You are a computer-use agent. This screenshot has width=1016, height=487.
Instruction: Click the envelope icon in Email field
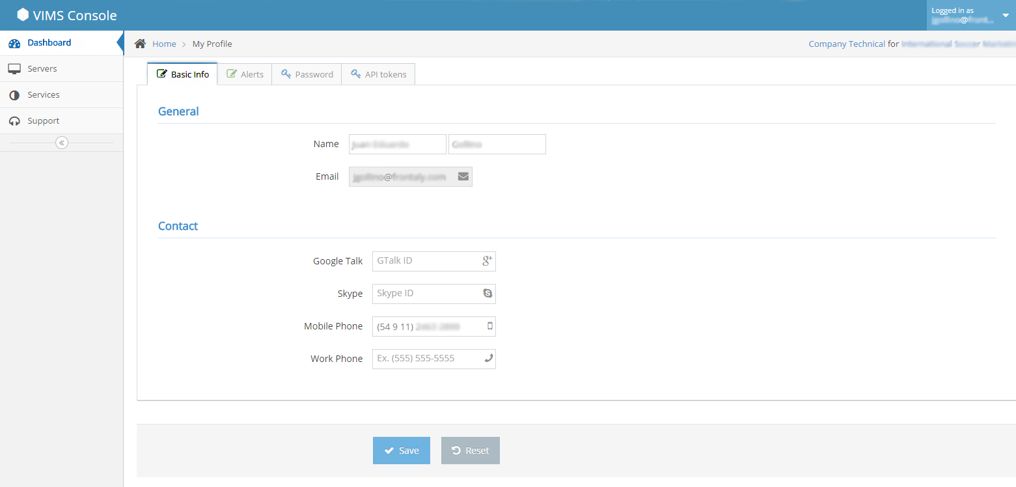click(463, 176)
